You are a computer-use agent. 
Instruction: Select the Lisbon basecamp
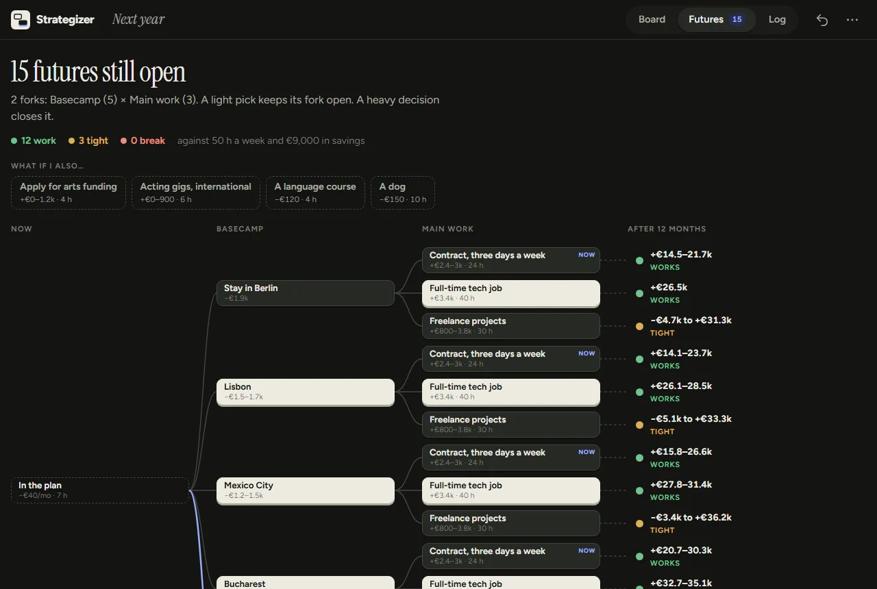(x=306, y=392)
